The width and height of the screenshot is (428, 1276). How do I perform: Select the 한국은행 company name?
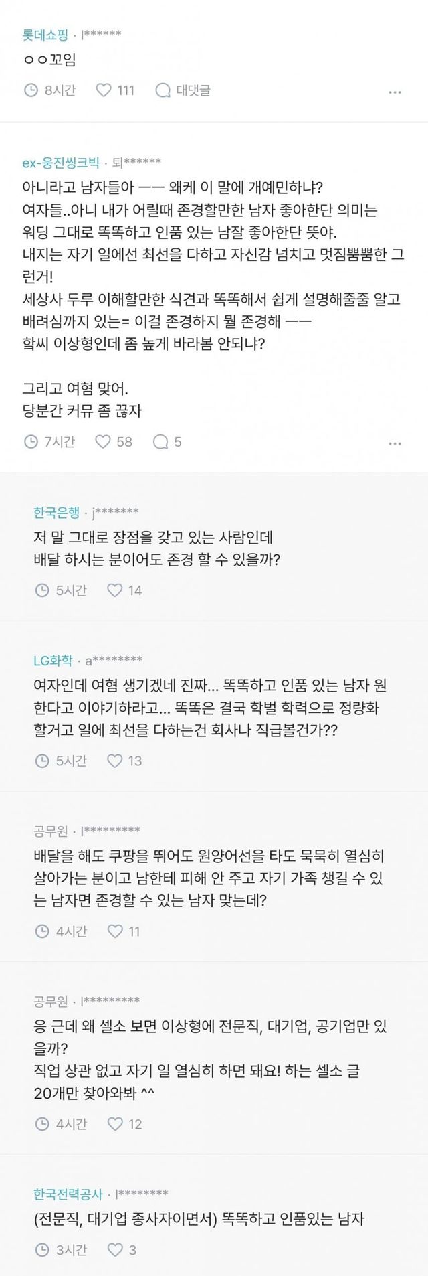pos(56,512)
